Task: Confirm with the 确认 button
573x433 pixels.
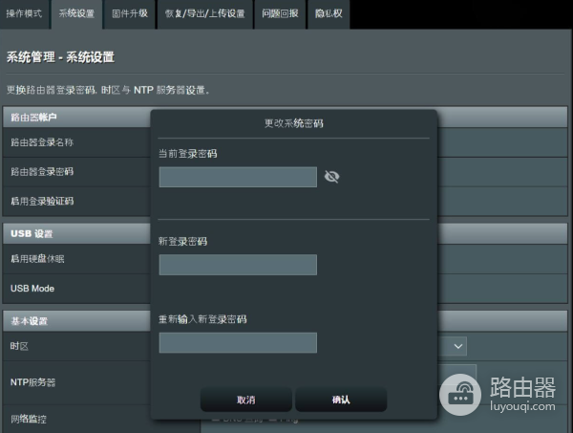Action: click(x=341, y=400)
